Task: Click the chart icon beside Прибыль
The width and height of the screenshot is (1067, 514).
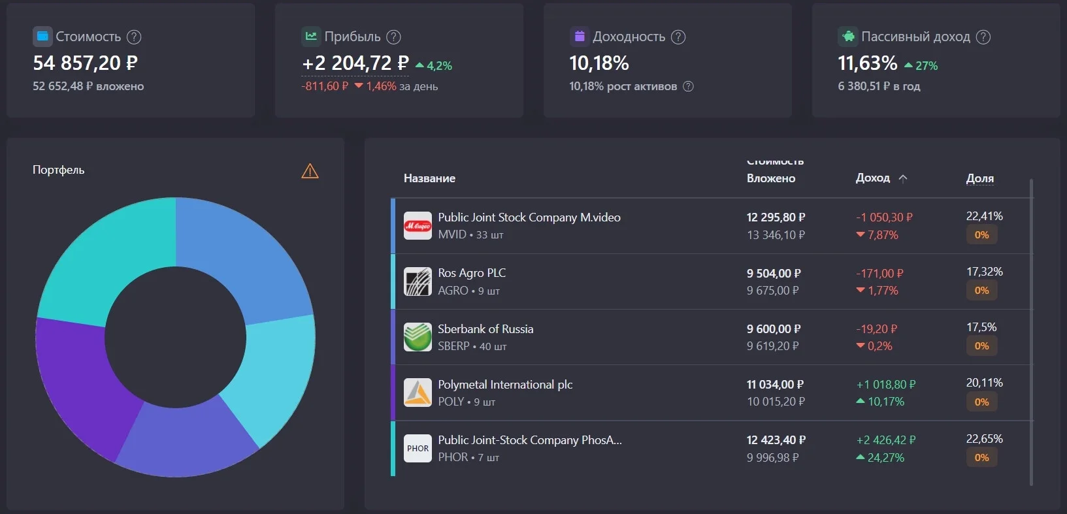Action: (311, 37)
